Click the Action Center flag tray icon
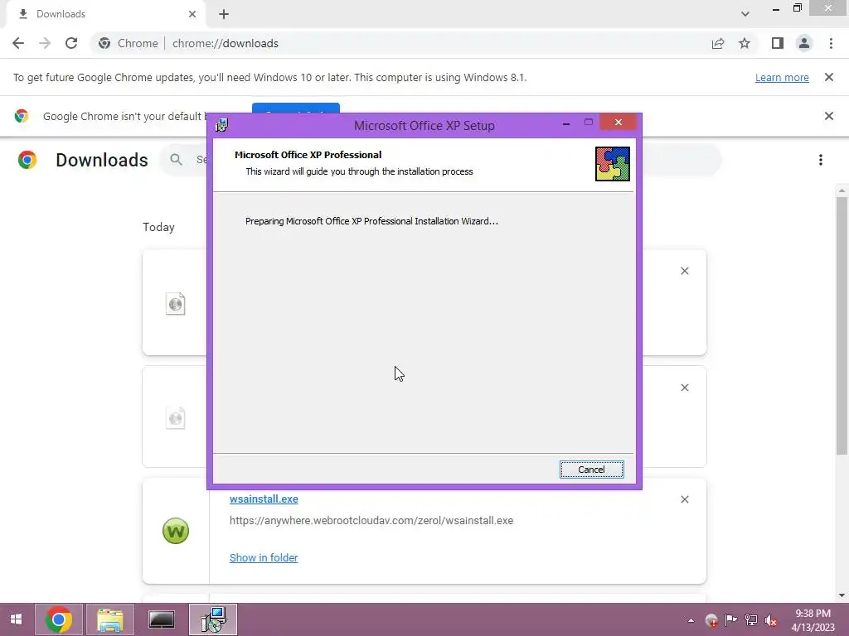 click(x=731, y=620)
